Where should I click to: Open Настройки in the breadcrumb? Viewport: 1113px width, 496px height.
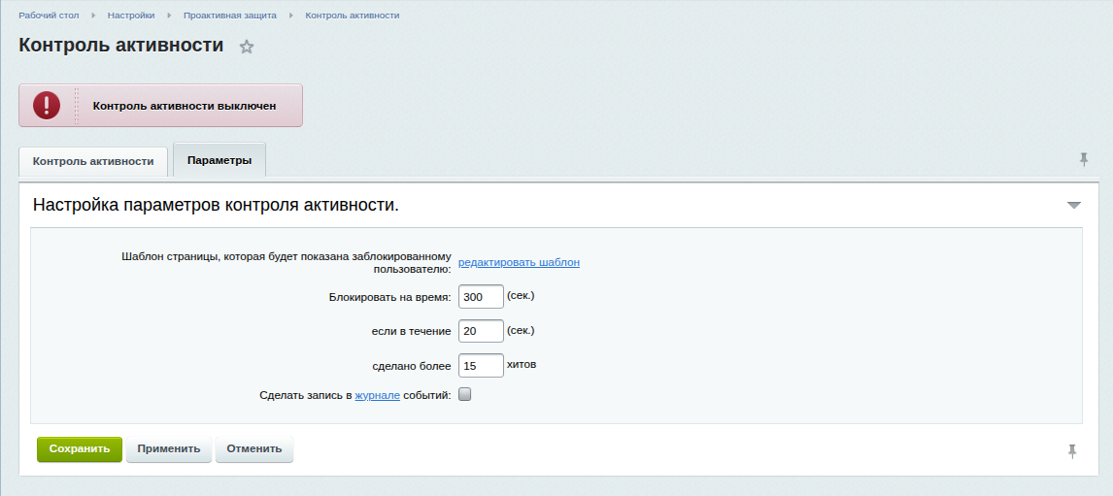131,16
